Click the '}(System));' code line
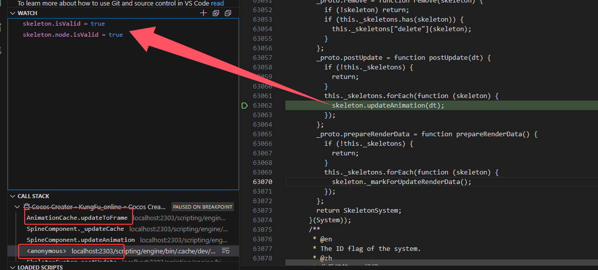598x270 pixels. [330, 220]
